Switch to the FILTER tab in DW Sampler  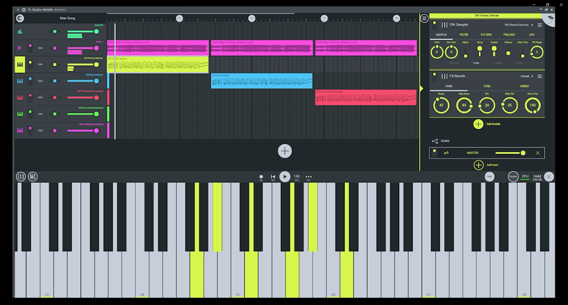464,35
